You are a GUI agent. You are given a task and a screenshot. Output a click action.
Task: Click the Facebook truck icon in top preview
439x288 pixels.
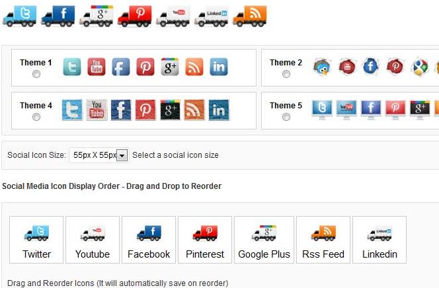click(x=58, y=17)
